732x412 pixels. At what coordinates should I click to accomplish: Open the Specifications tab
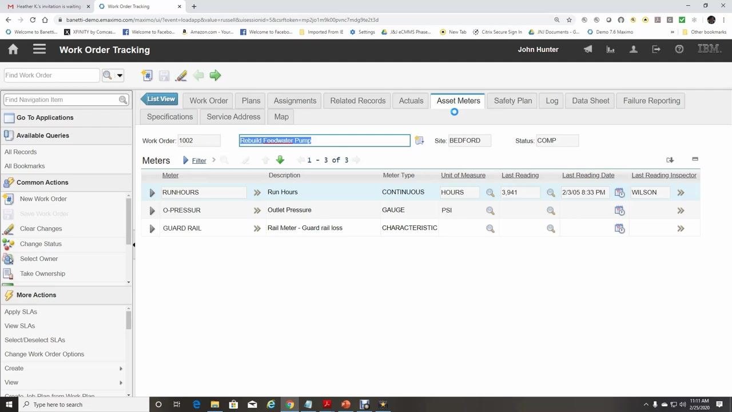[x=170, y=117]
